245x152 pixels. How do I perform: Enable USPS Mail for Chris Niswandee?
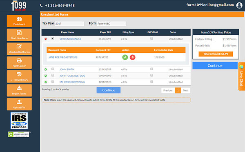[x=151, y=38]
